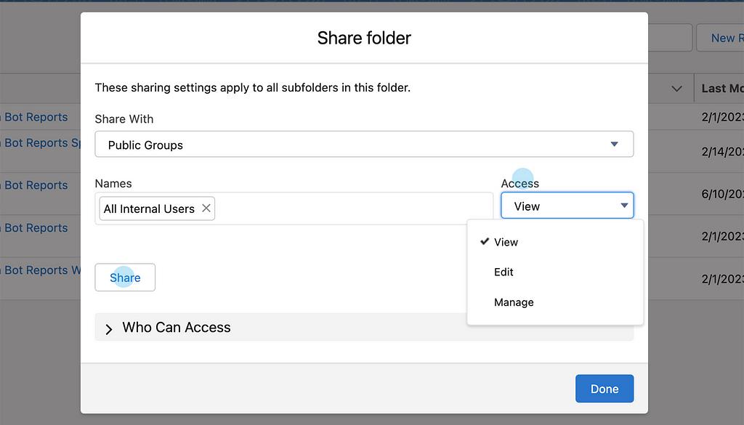The image size is (744, 425).
Task: Choose Manage from the Access list
Action: [514, 302]
